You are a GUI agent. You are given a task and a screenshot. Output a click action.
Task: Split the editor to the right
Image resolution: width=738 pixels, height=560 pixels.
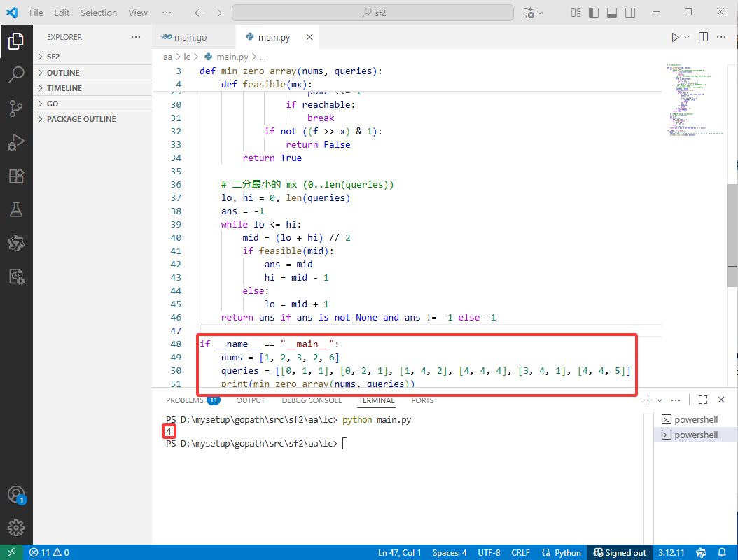[703, 37]
